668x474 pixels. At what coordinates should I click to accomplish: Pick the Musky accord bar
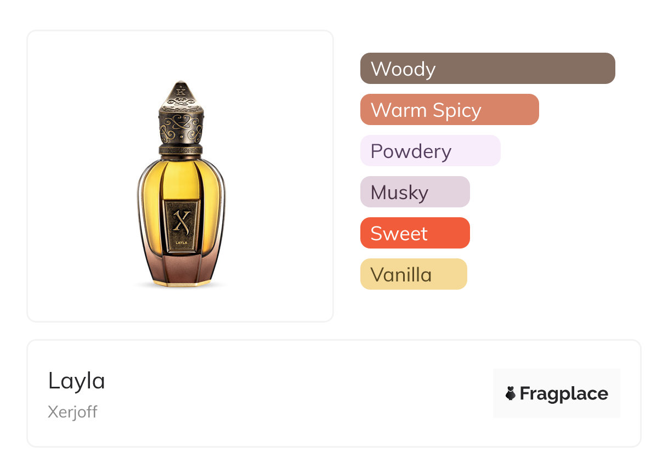click(415, 192)
